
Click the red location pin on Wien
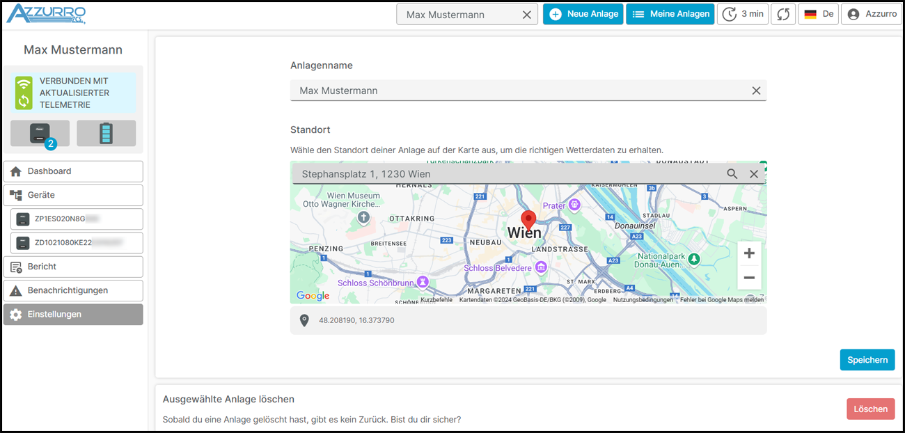point(529,221)
